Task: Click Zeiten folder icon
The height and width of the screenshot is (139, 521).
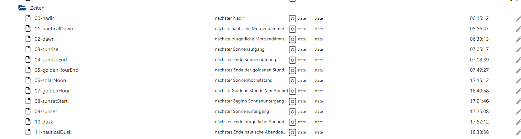Action: pos(22,8)
